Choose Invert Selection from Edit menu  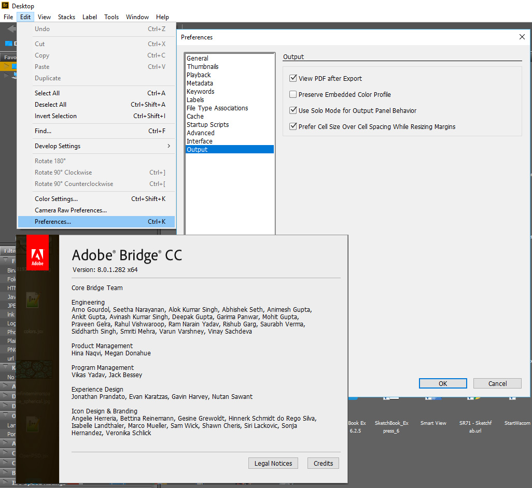(x=96, y=116)
